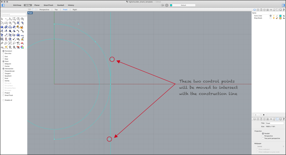The width and height of the screenshot is (286, 155).
Task: Toggle the SmartTrack button
Action: (x=48, y=5)
